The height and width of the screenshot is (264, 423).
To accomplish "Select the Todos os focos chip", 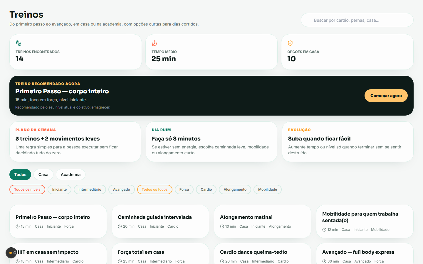I will 155,189.
